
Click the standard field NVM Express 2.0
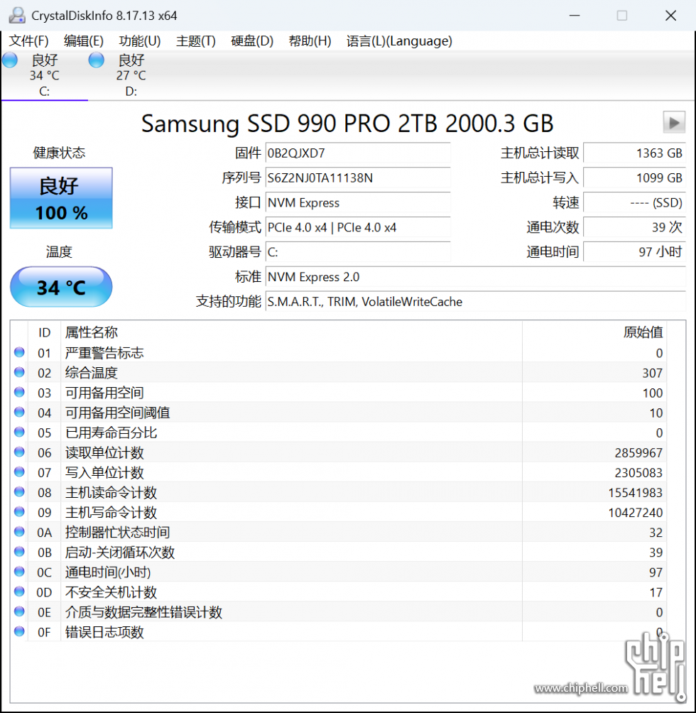(476, 277)
